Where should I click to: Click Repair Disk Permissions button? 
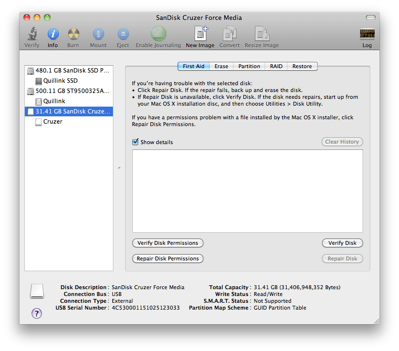point(168,259)
